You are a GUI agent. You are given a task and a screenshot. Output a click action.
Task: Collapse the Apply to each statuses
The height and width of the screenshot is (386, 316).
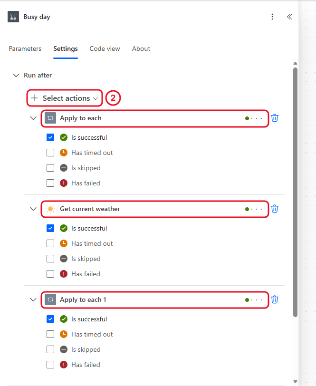(x=33, y=118)
